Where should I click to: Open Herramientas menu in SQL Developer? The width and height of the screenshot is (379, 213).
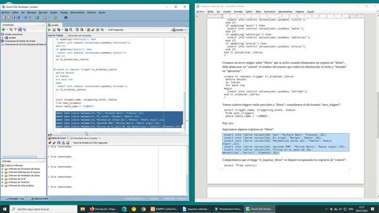coord(78,12)
